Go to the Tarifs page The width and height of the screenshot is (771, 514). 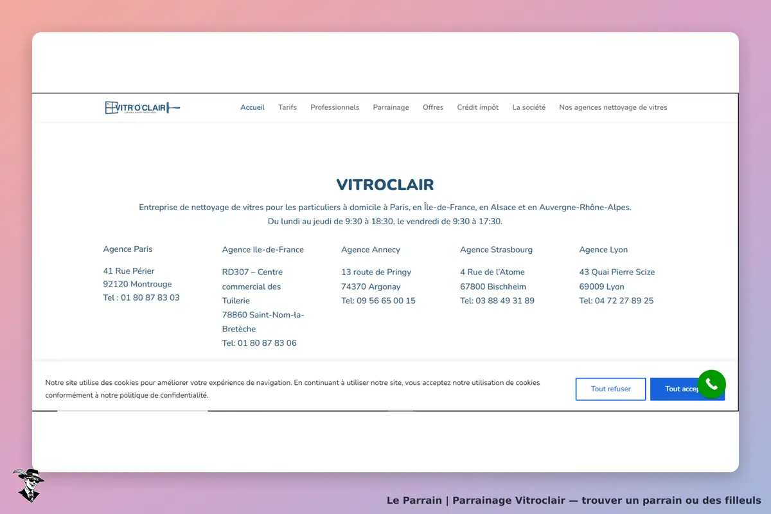click(287, 107)
